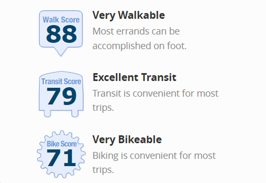Click the word "trips." under Very Bikeable
This screenshot has width=266, height=183.
click(x=103, y=170)
